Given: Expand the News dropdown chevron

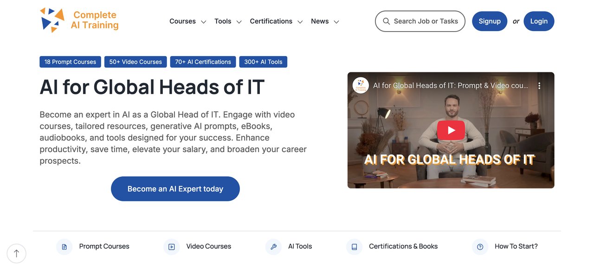Looking at the screenshot, I should click(336, 22).
